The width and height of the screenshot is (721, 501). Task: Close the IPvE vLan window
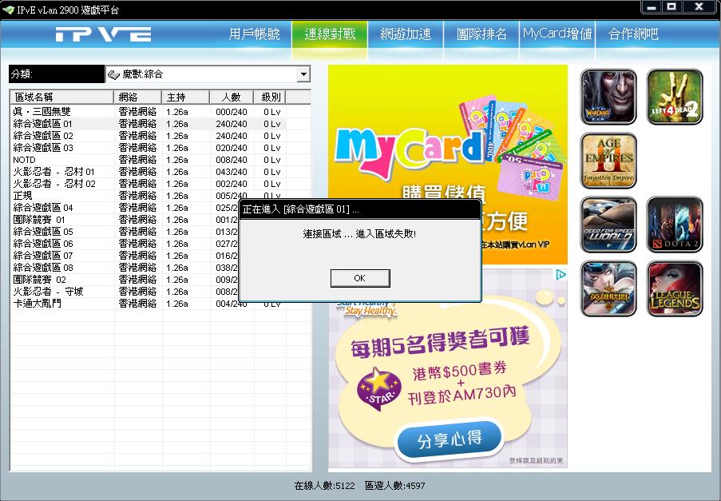tap(699, 7)
